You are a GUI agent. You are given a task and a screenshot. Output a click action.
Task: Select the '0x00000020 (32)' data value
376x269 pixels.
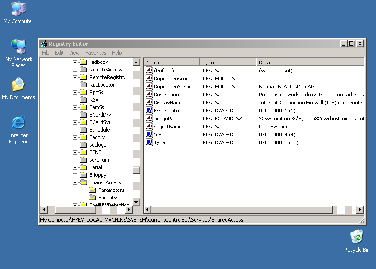point(278,142)
